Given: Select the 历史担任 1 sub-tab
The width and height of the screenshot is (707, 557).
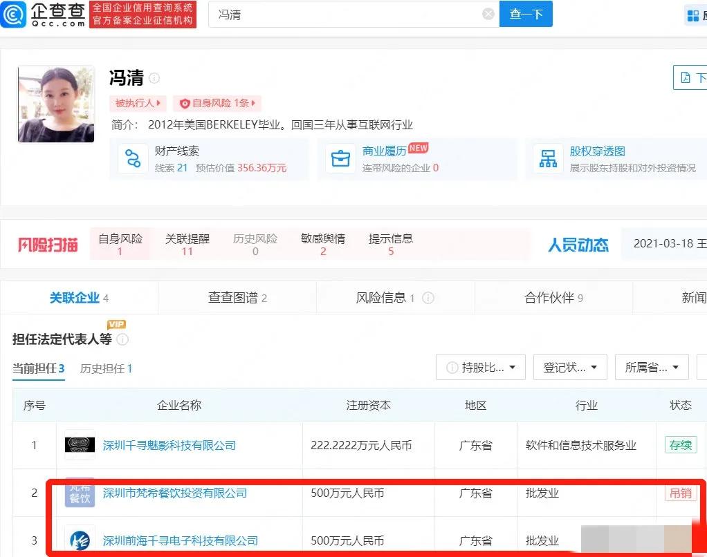Looking at the screenshot, I should [106, 369].
